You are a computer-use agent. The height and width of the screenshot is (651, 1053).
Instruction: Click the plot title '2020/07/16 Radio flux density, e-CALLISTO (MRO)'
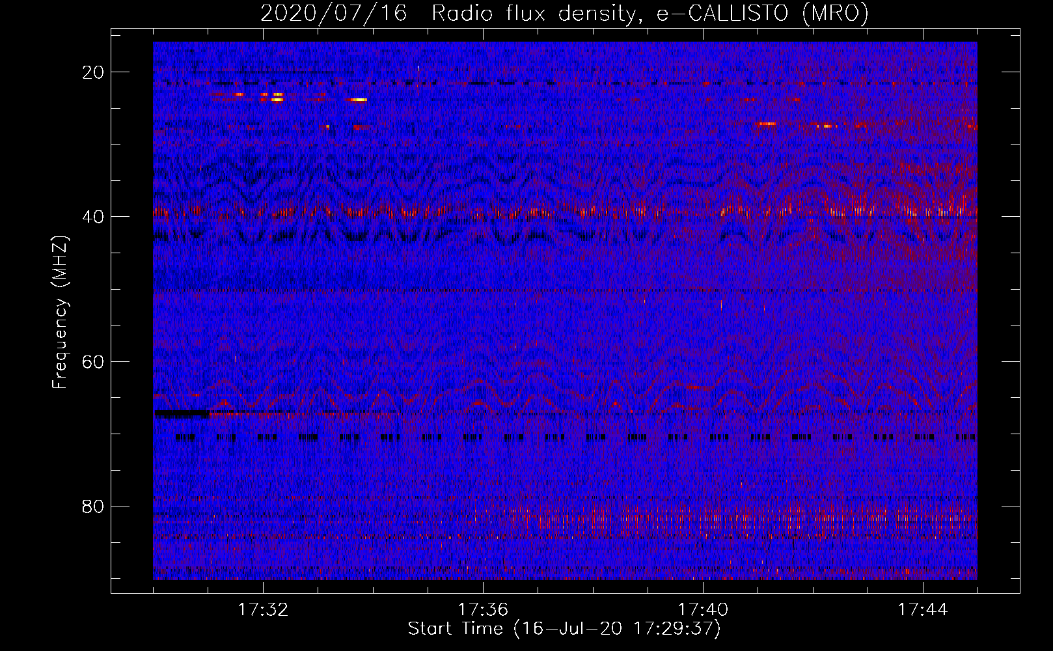click(x=564, y=13)
